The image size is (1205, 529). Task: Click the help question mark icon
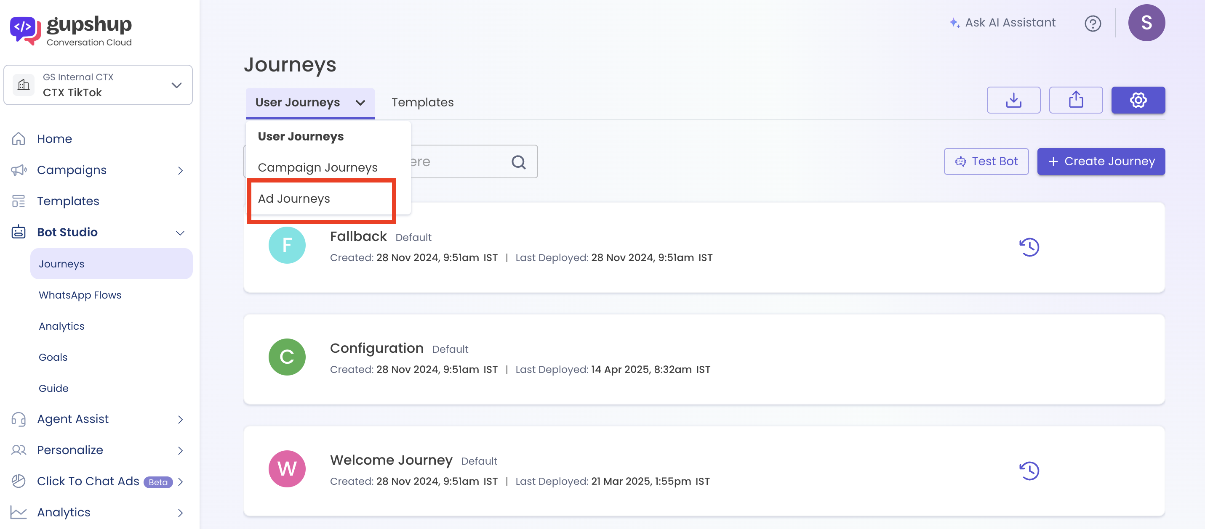[x=1092, y=24]
